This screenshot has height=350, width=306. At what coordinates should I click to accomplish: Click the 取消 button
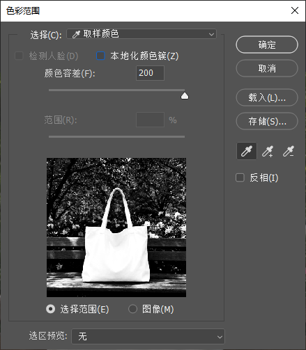(x=267, y=68)
